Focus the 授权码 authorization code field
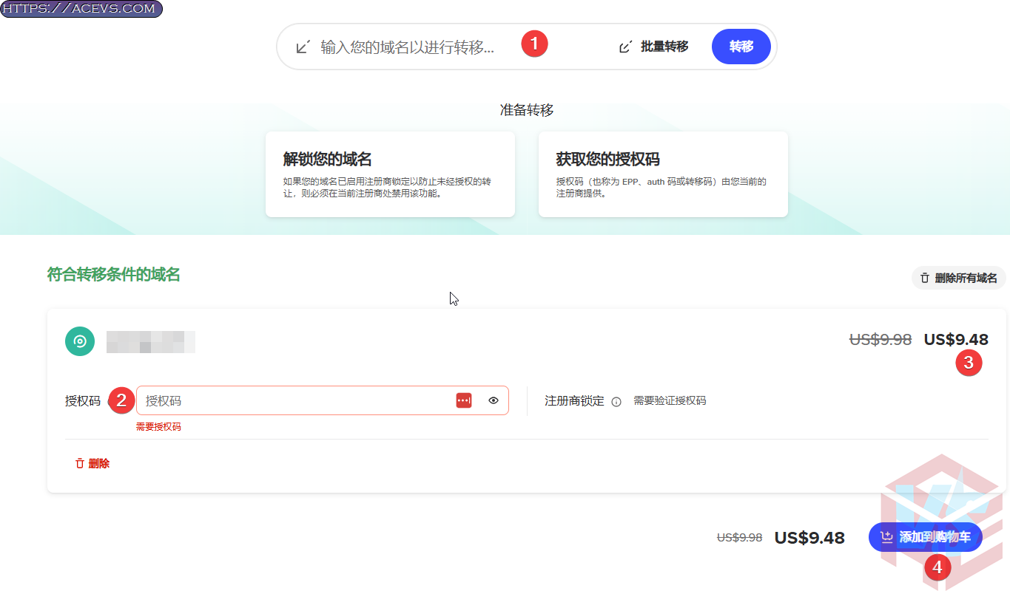 pyautogui.click(x=323, y=400)
